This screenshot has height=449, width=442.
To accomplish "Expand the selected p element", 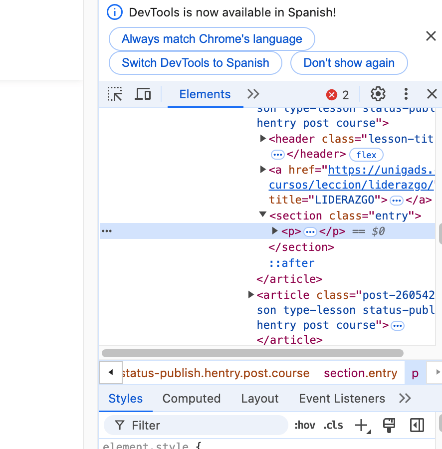I will pyautogui.click(x=274, y=231).
